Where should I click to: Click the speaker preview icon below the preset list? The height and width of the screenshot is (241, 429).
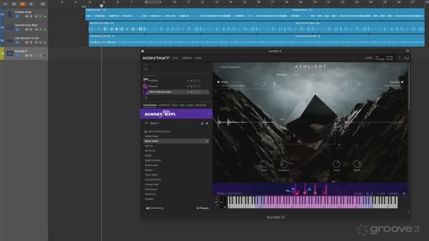tap(147, 208)
